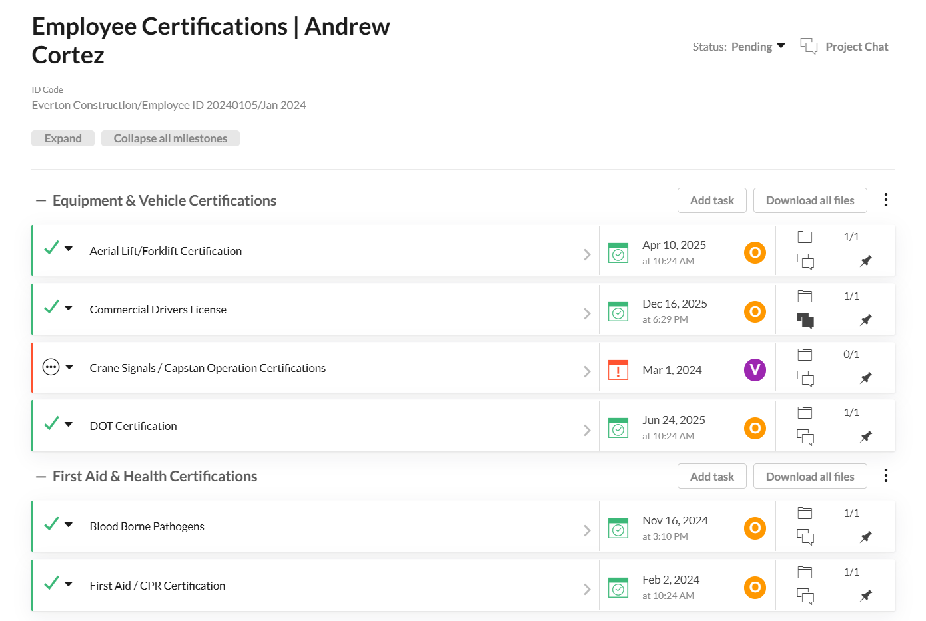
Task: Open filled chat icon on Commercial Drivers License
Action: [x=805, y=321]
